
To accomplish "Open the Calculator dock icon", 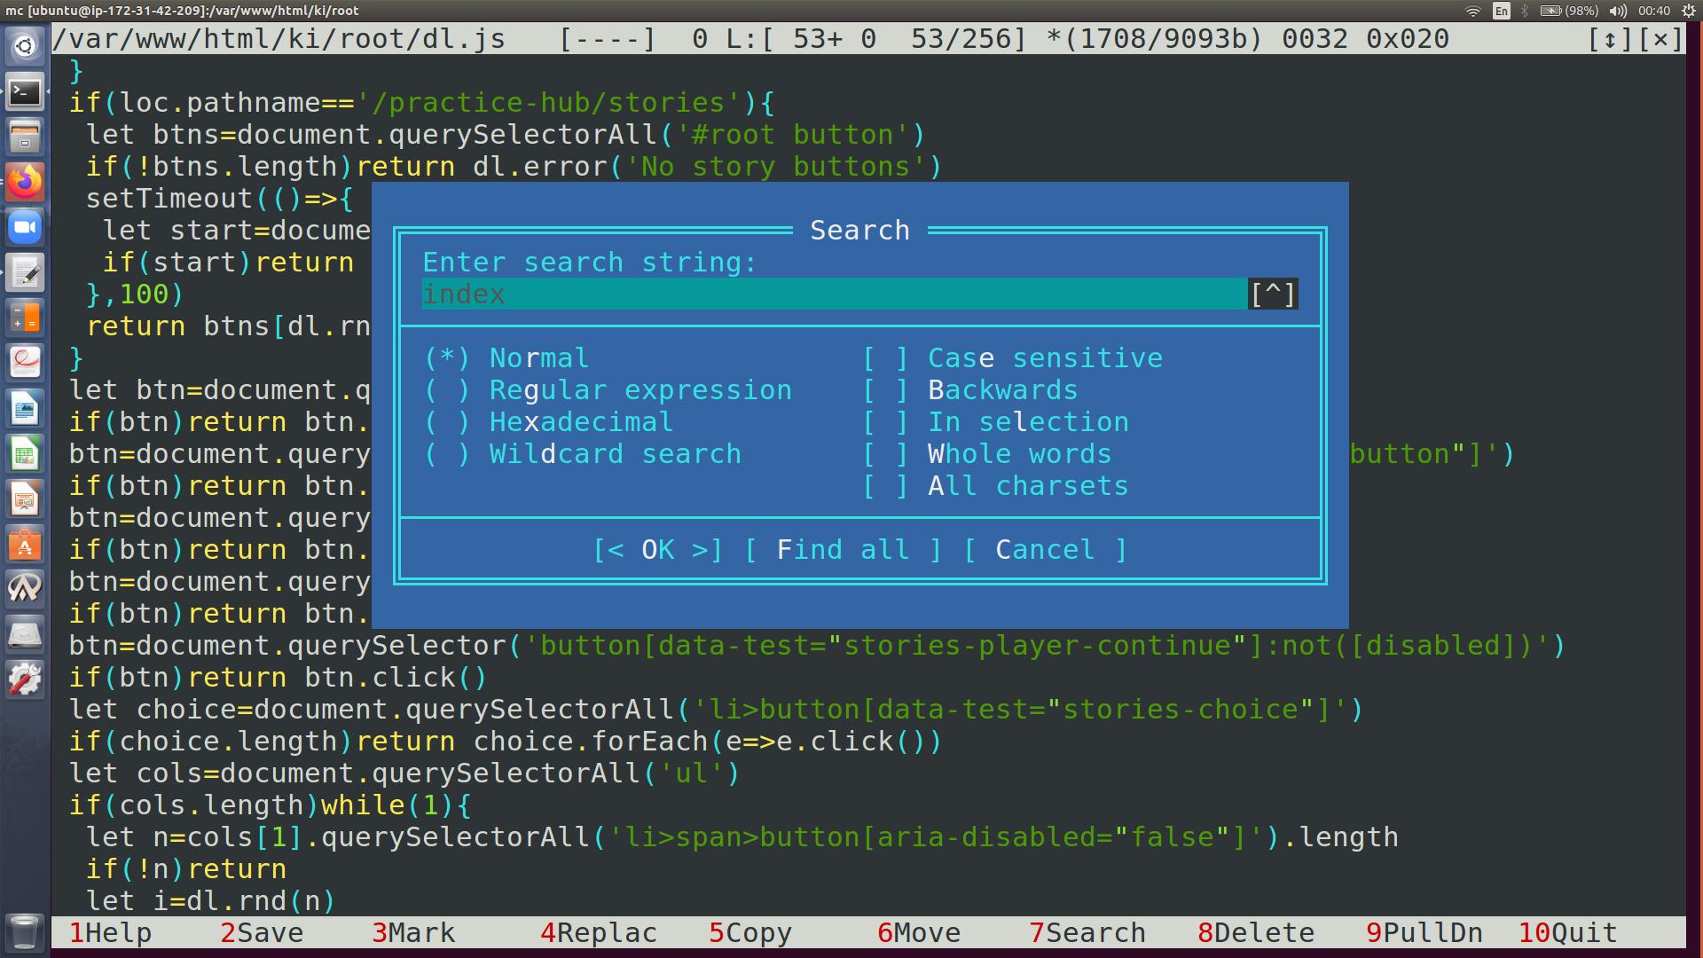I will click(x=25, y=317).
